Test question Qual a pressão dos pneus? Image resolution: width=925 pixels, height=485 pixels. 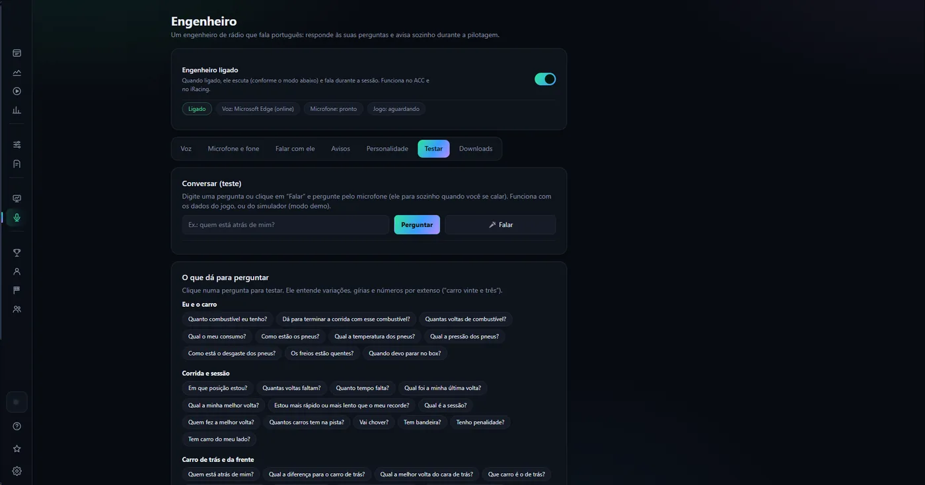(464, 337)
